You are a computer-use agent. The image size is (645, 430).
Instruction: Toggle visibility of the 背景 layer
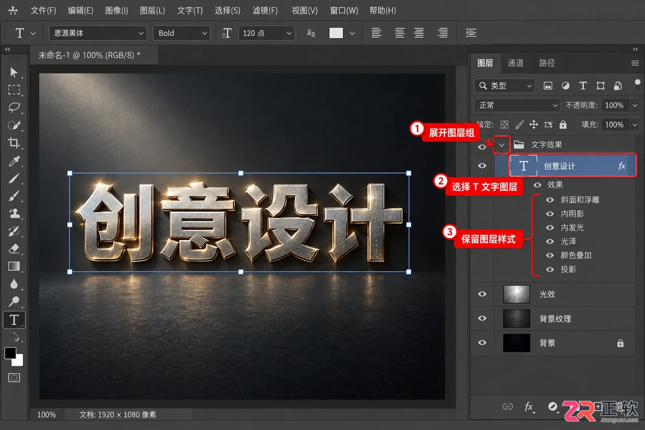pyautogui.click(x=482, y=343)
